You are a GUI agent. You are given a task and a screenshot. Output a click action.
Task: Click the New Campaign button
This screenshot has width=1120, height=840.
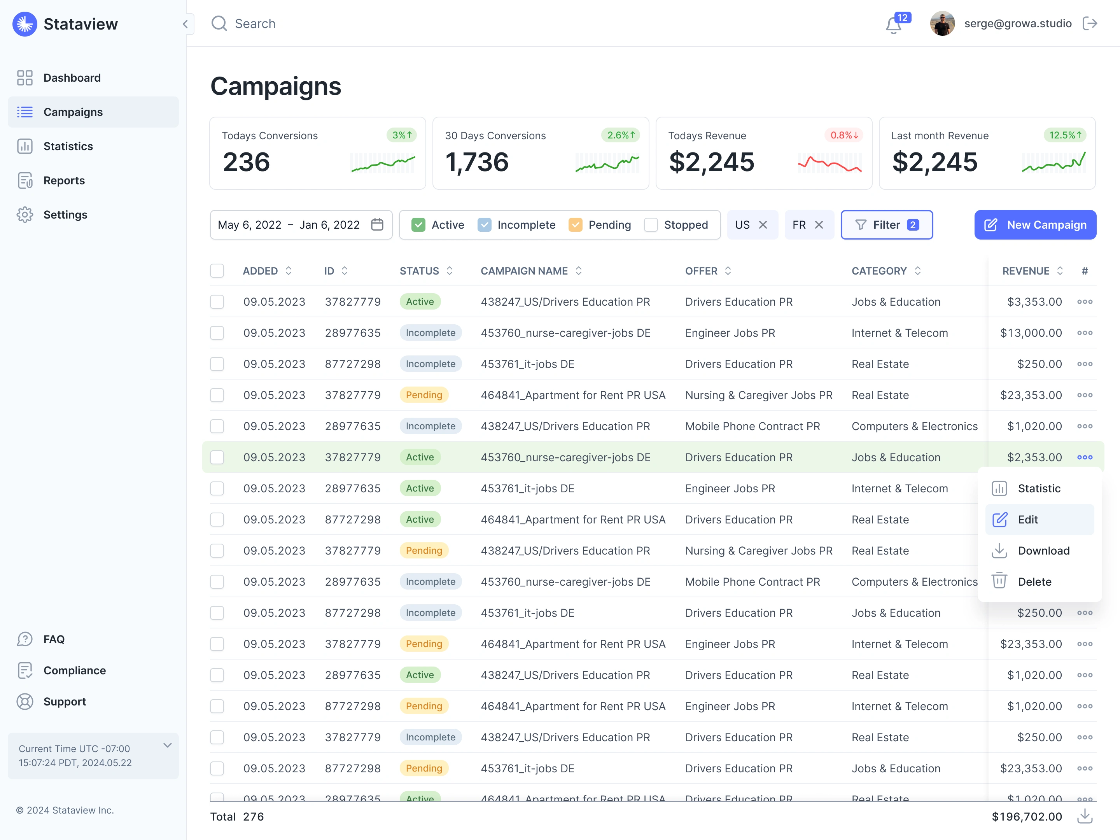1035,224
